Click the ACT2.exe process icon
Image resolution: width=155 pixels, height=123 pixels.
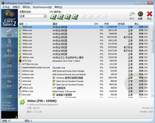(20, 61)
